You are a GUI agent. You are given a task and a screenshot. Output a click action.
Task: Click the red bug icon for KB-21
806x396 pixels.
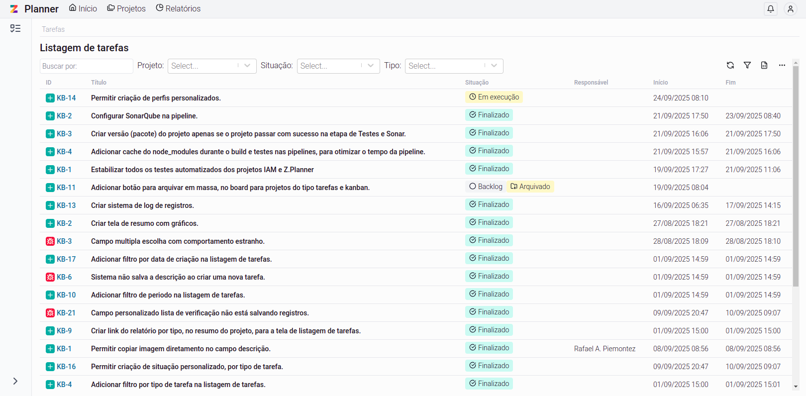coord(50,313)
